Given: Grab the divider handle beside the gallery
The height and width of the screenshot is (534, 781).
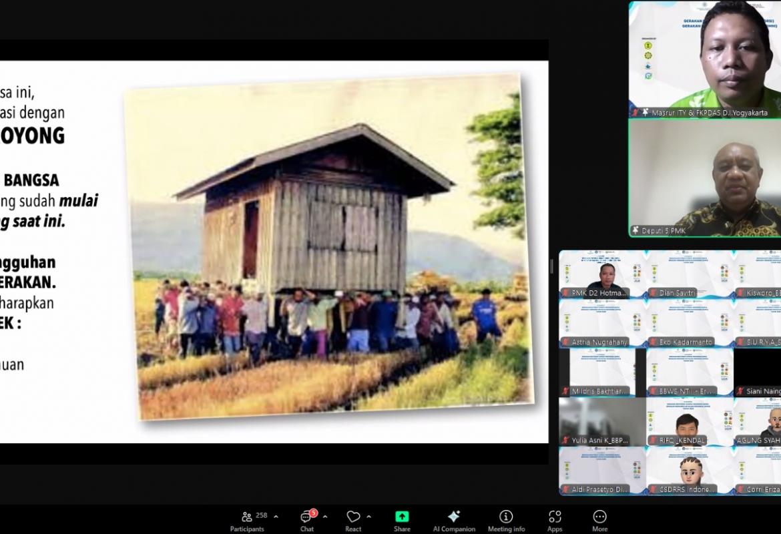Looking at the screenshot, I should [552, 267].
